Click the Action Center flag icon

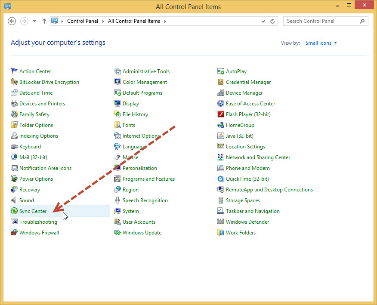tap(14, 71)
